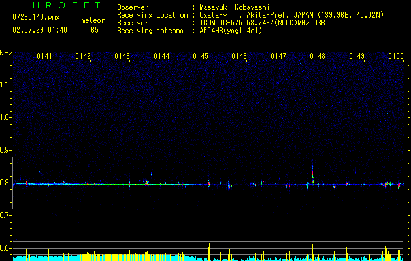Click the 0142 time marker
This screenshot has width=411, height=261.
tap(83, 56)
